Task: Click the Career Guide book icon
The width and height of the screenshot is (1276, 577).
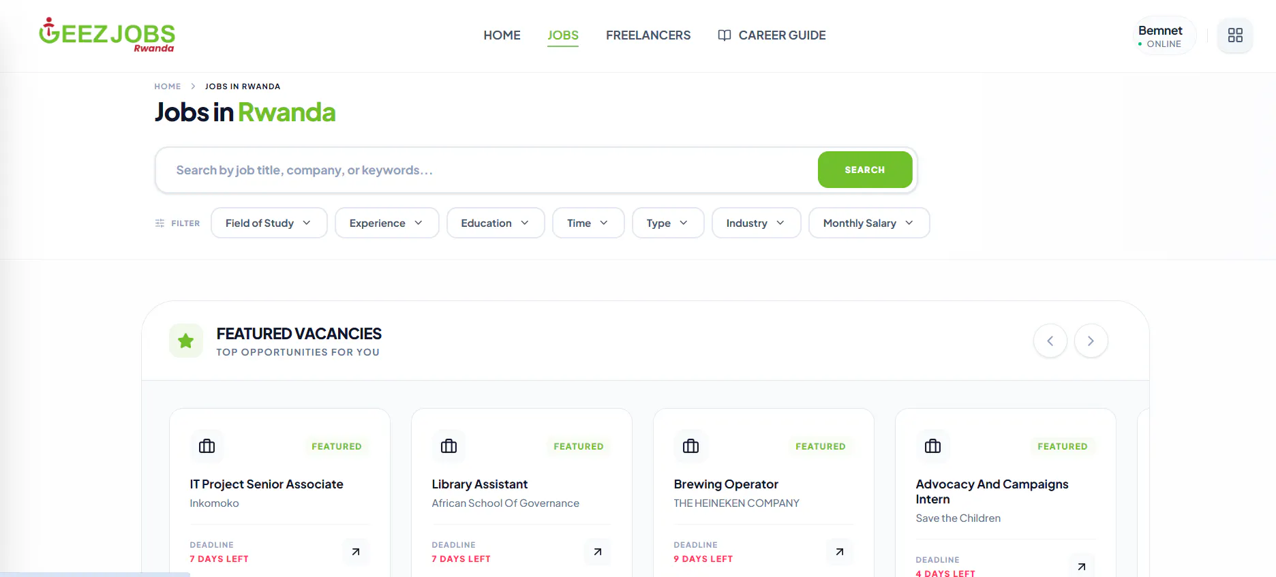Action: pyautogui.click(x=725, y=35)
